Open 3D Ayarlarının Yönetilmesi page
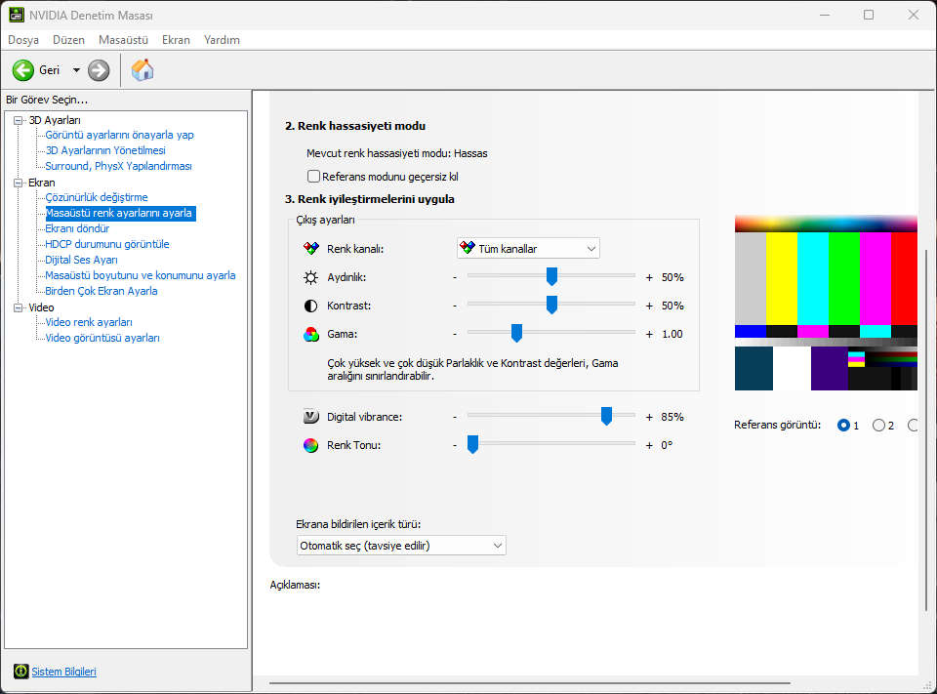The height and width of the screenshot is (694, 937). coord(105,150)
